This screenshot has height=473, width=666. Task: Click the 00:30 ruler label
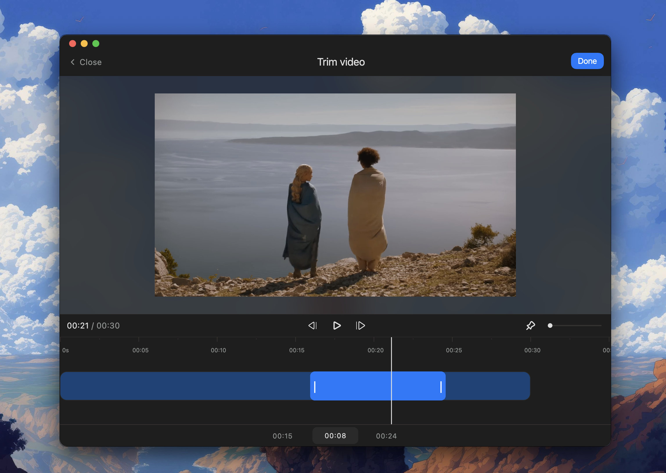(532, 350)
